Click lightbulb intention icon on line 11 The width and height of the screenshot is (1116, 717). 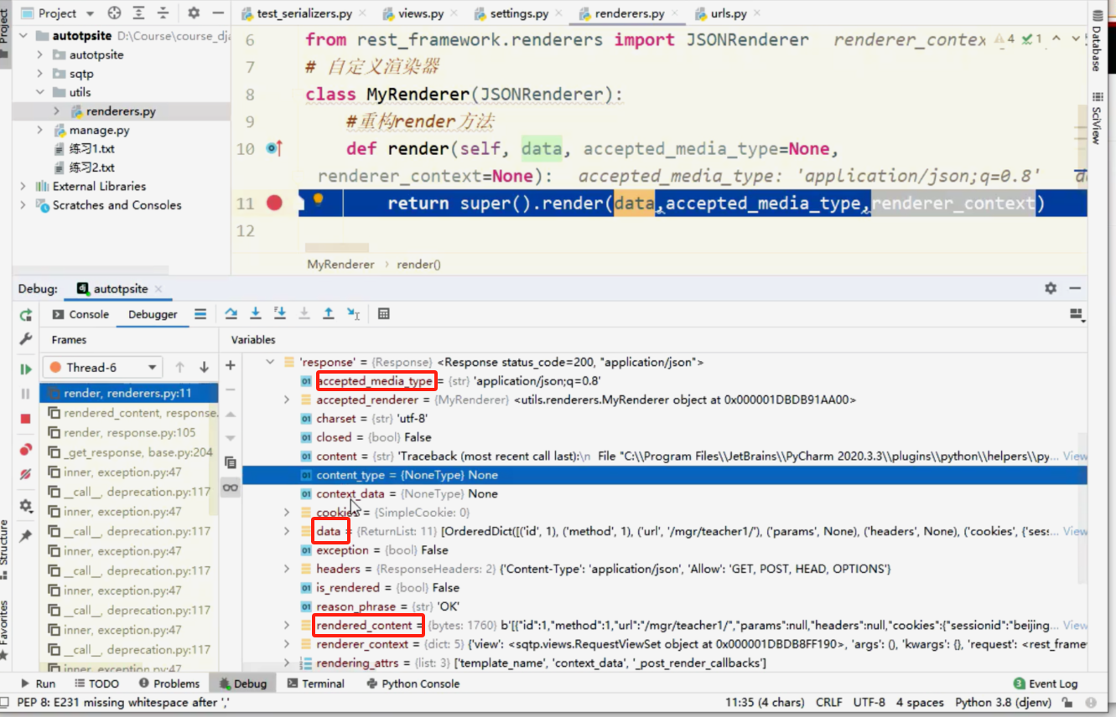[318, 200]
